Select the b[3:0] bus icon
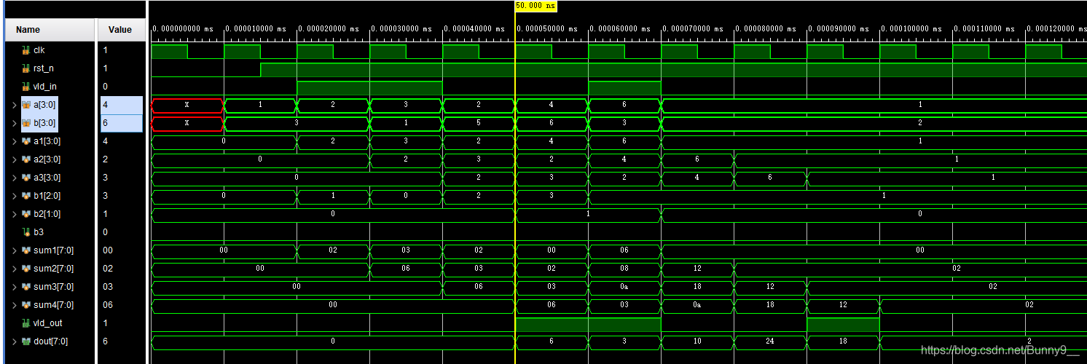This screenshot has width=1087, height=364. tap(26, 123)
